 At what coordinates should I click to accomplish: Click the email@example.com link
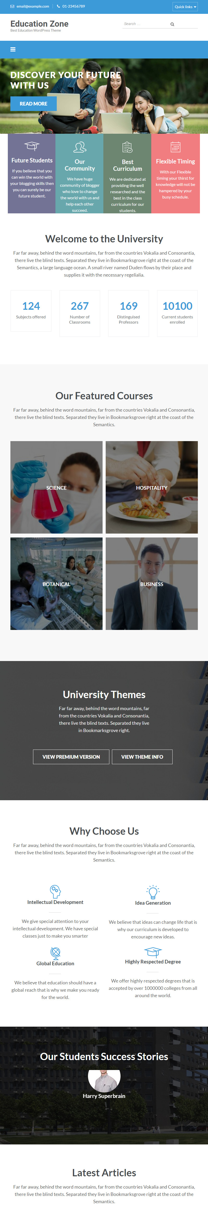(x=33, y=7)
